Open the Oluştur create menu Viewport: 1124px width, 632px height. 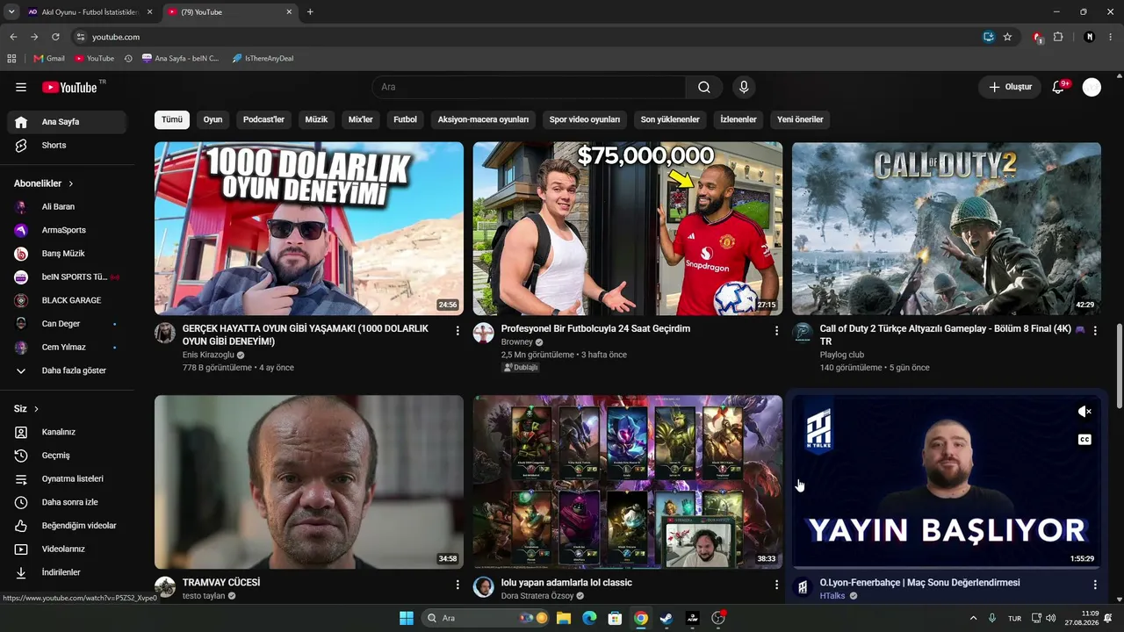[x=1010, y=87]
